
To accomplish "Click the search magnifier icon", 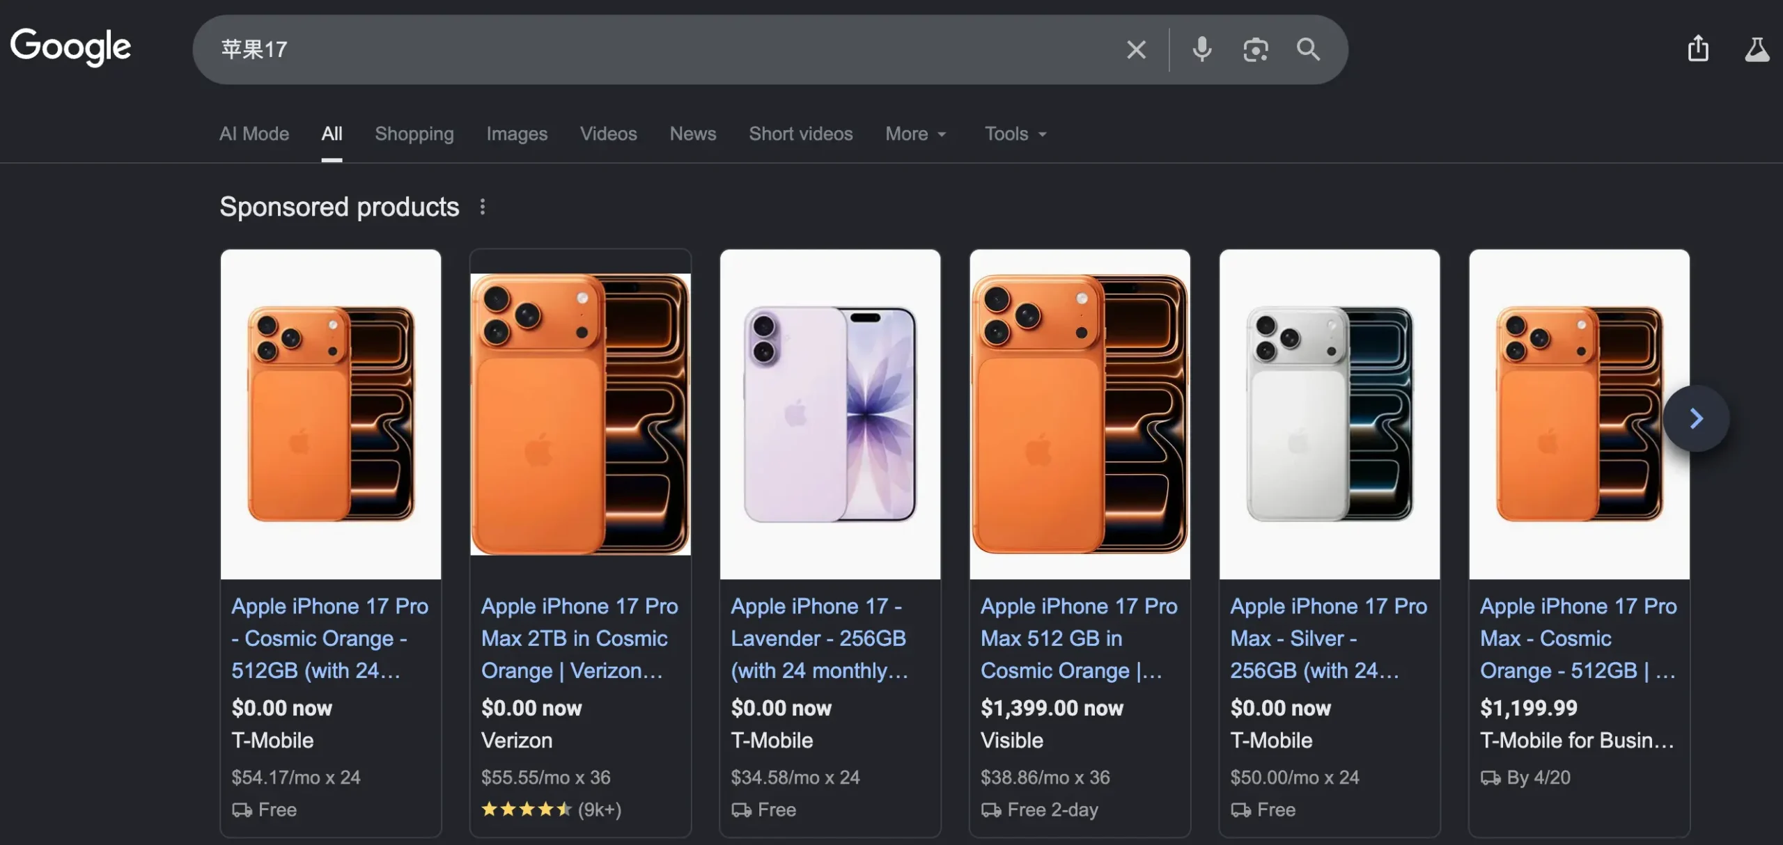I will [1308, 49].
